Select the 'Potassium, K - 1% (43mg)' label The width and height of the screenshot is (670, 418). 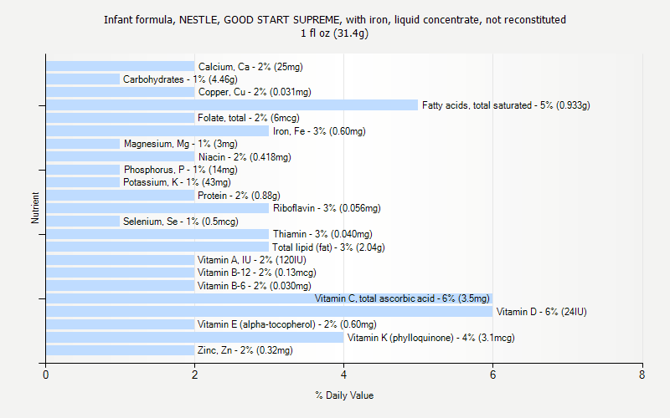[177, 182]
